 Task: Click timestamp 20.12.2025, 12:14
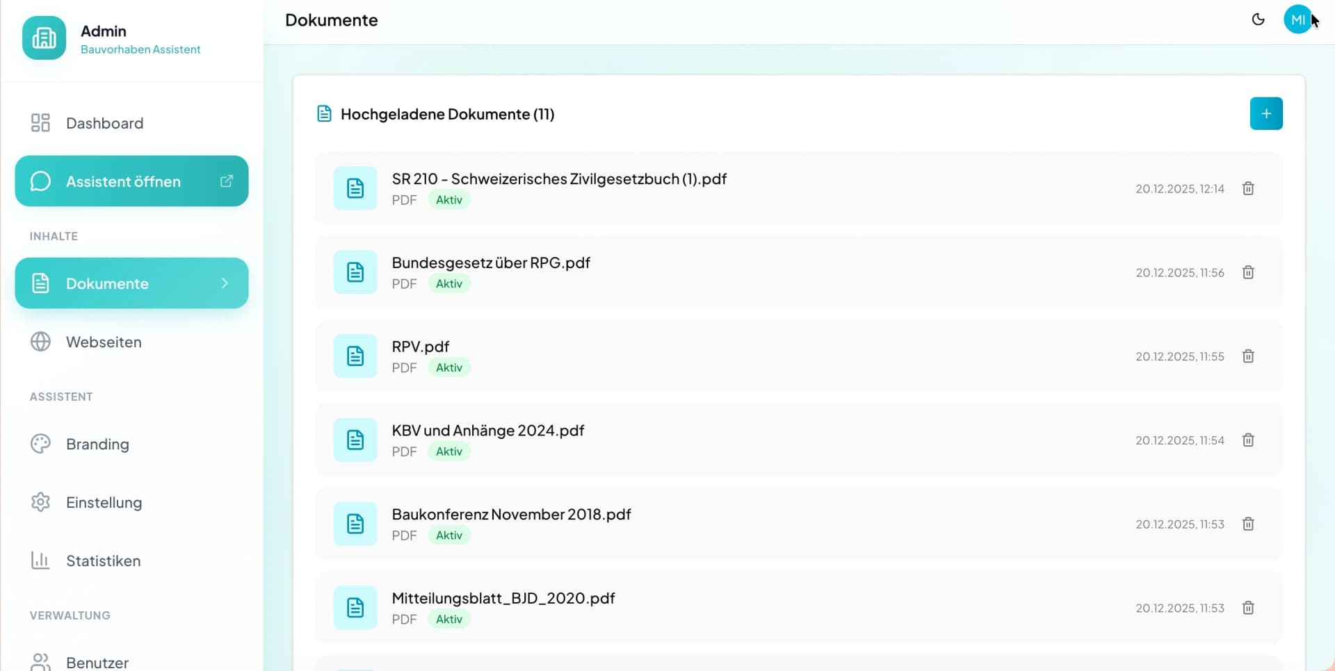(x=1180, y=189)
